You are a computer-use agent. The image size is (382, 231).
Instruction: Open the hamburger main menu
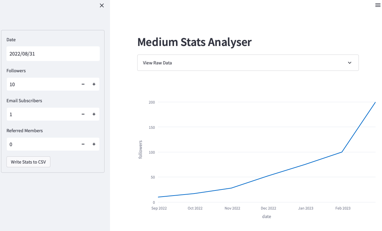click(x=378, y=5)
